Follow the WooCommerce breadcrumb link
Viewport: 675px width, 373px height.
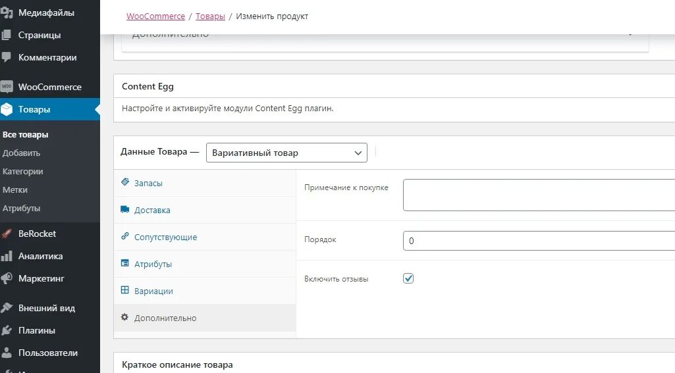pyautogui.click(x=157, y=16)
